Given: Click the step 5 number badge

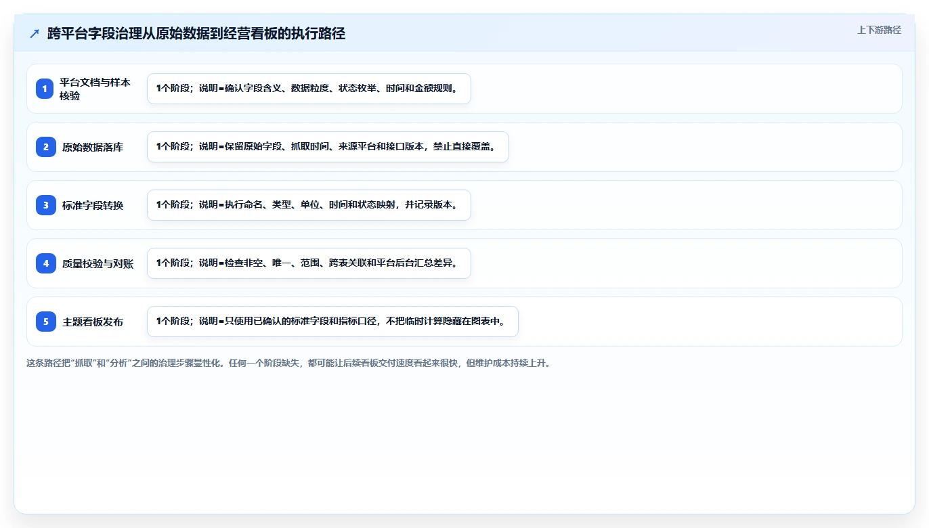Looking at the screenshot, I should pyautogui.click(x=45, y=322).
